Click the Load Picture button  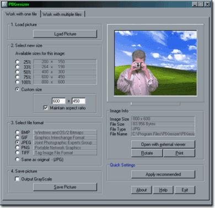(x=65, y=34)
